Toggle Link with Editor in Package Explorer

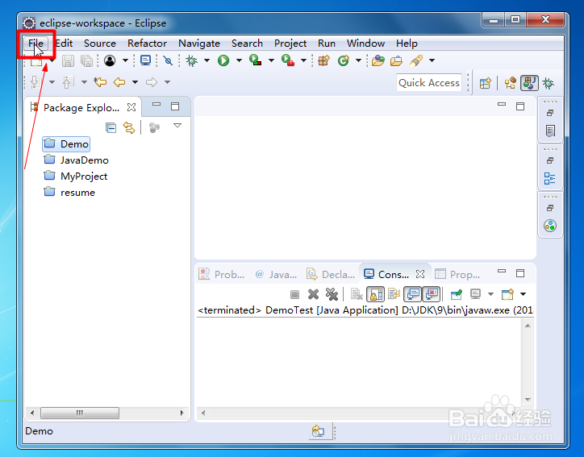129,127
